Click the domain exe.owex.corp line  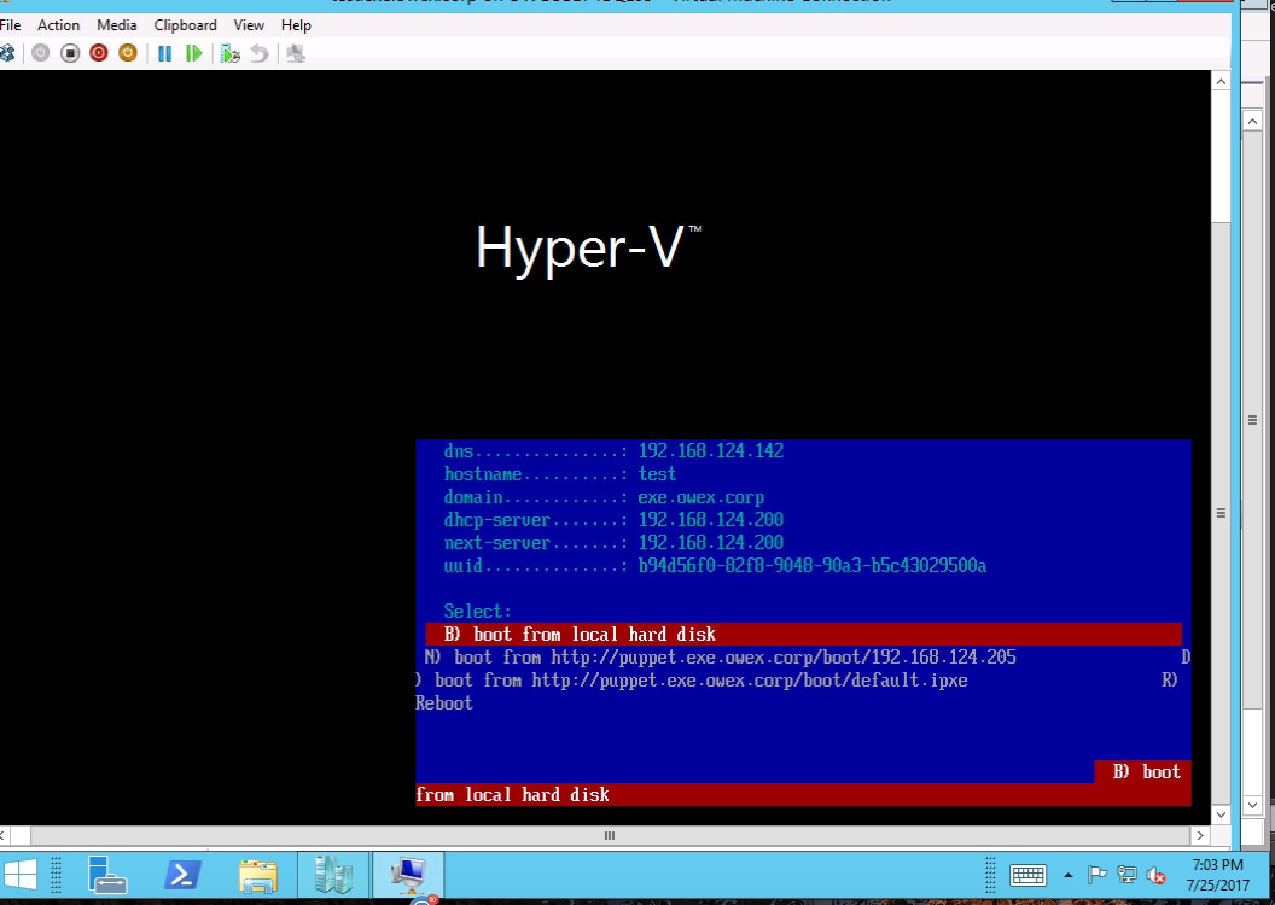point(604,497)
